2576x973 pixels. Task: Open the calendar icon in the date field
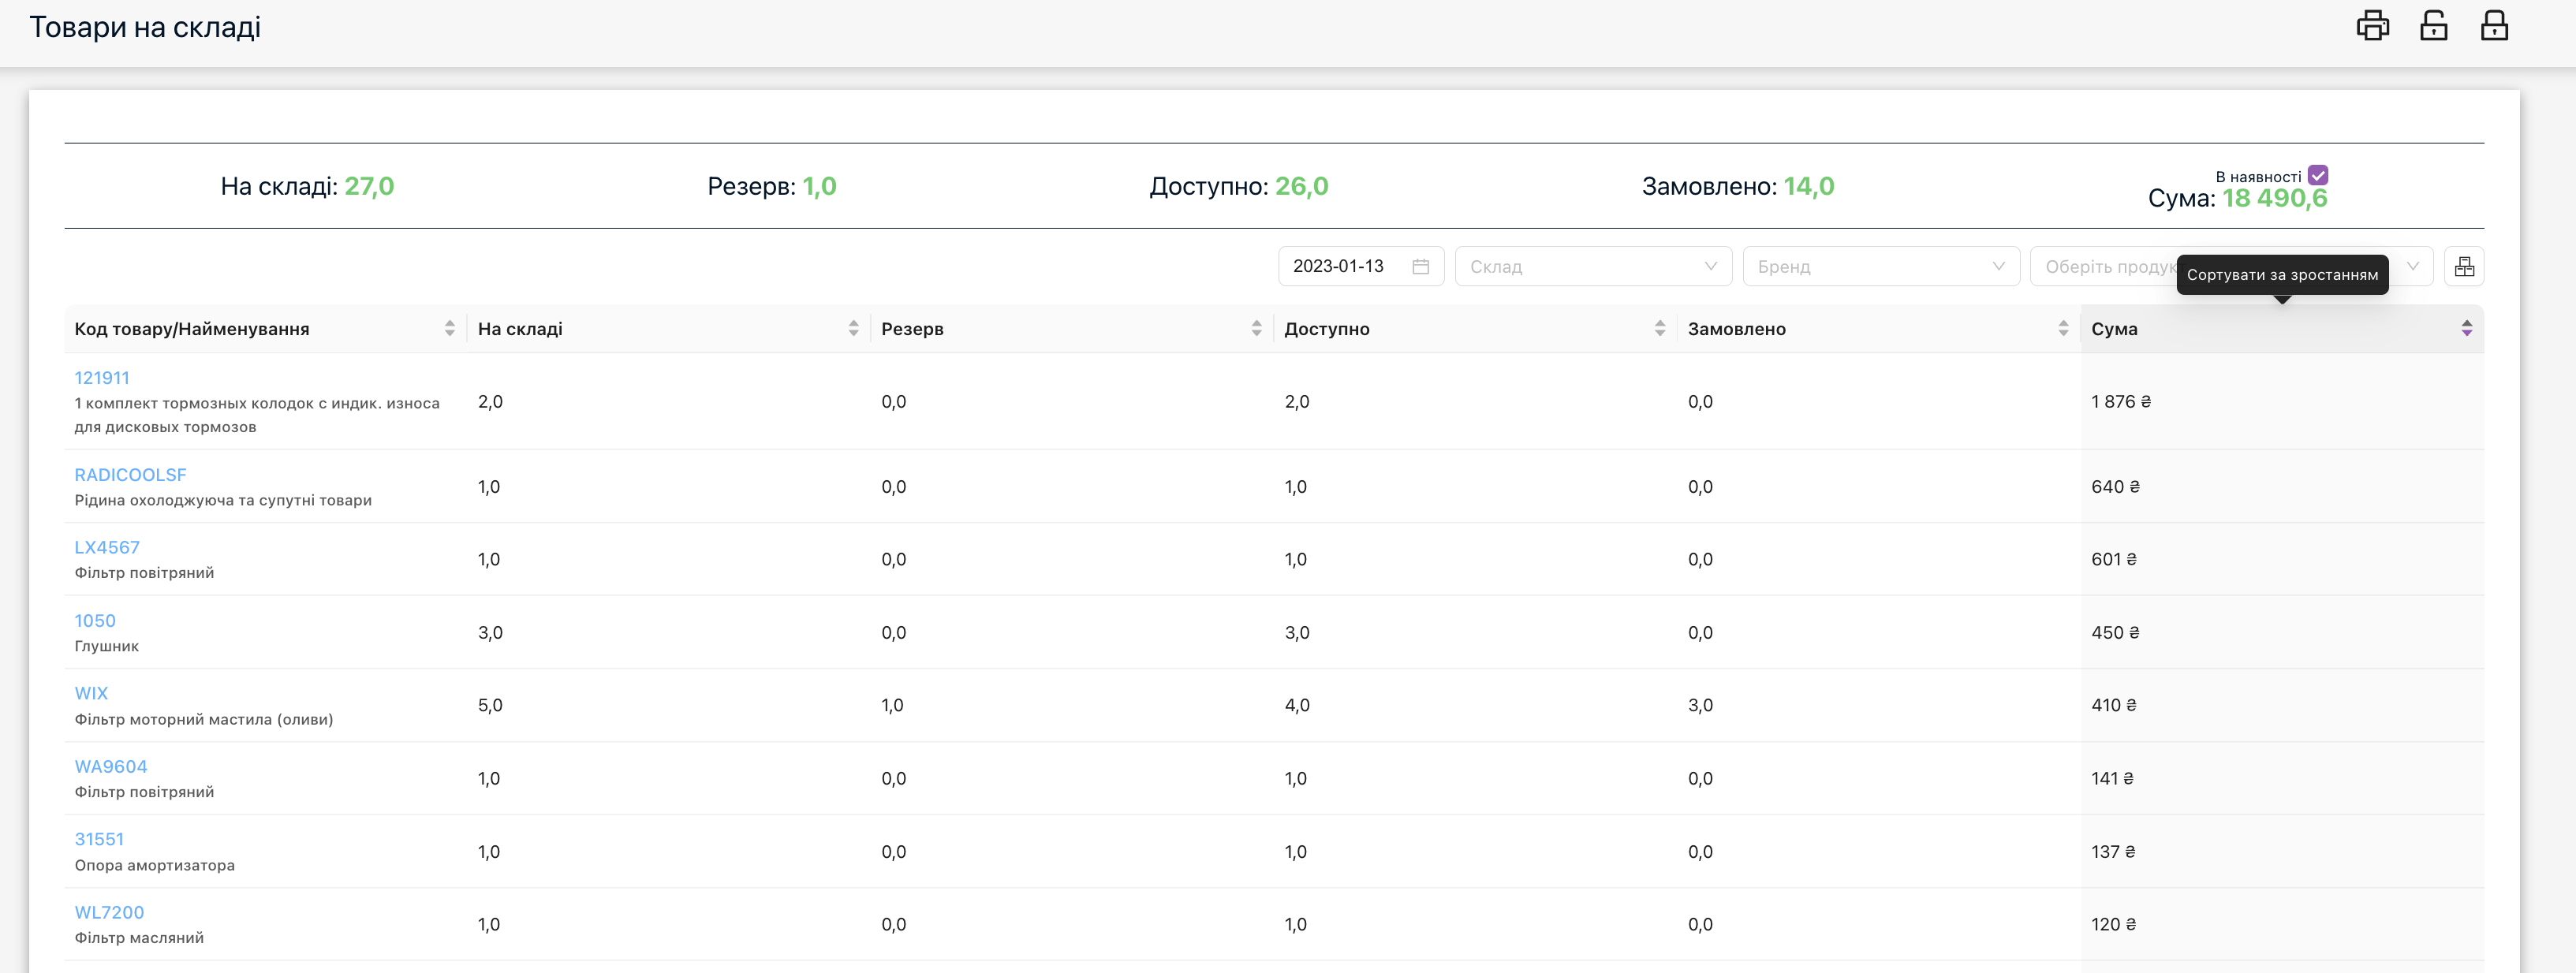(1420, 266)
